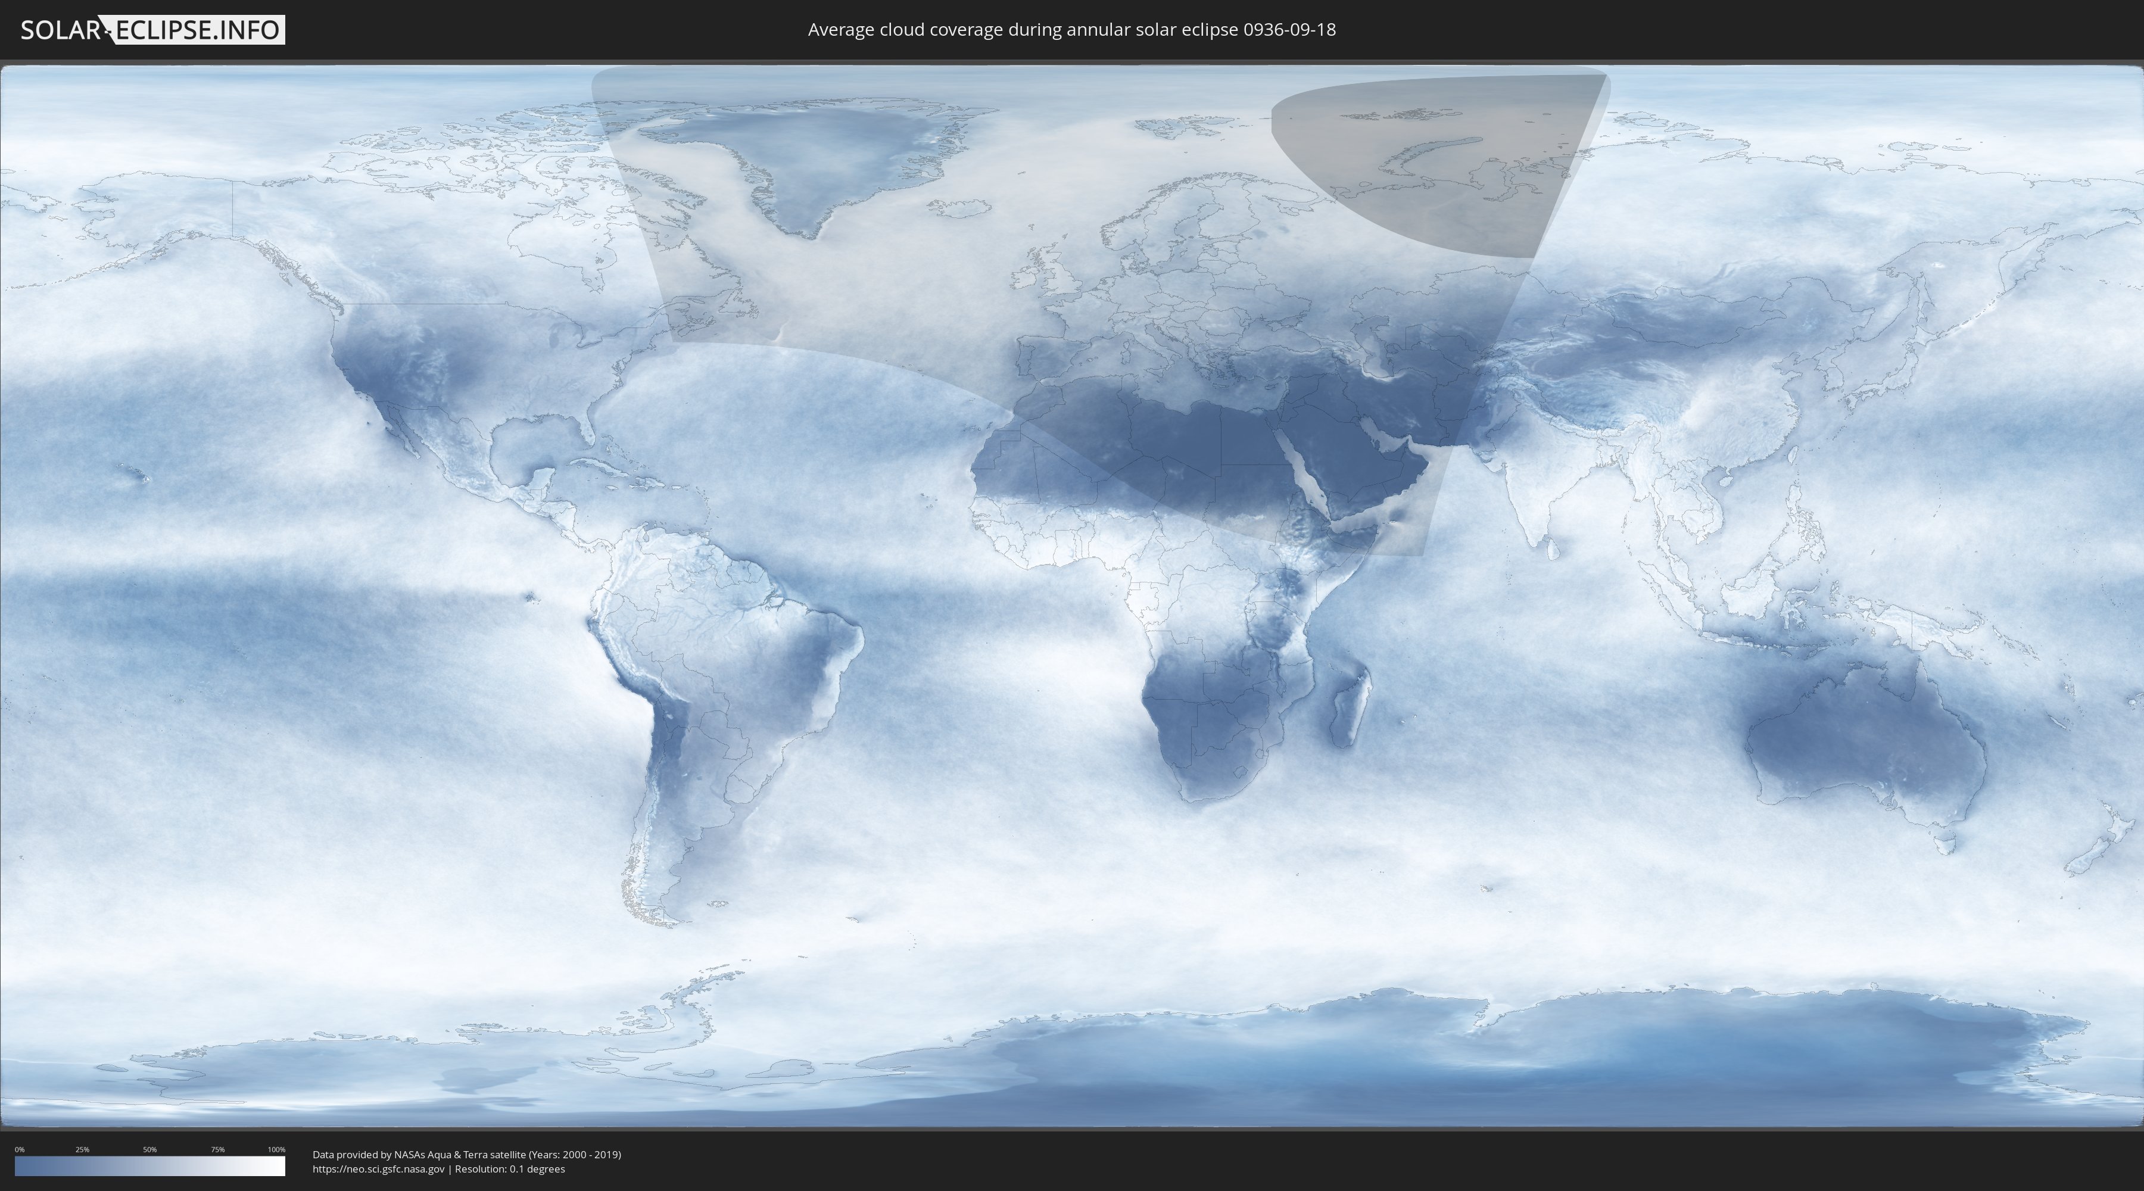Click the 25% label on the legend
Viewport: 2144px width, 1191px height.
point(82,1149)
